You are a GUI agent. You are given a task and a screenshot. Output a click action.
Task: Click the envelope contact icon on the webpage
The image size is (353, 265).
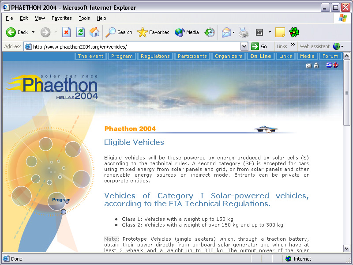point(308,65)
